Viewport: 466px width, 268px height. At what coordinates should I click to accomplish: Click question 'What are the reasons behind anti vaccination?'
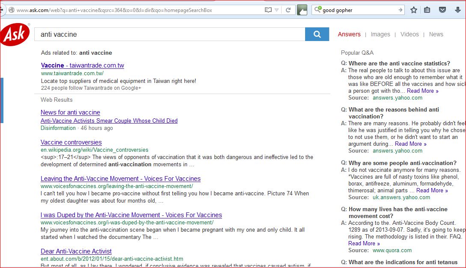394,113
